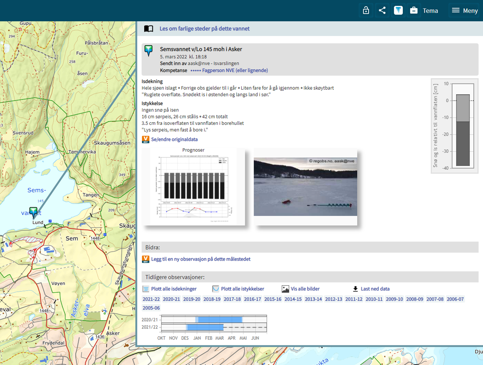Click the open book icon
Screen dimensions: 483x365
point(149,29)
